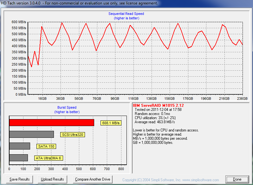
Task: Click the 600 MB/s axis label
Action: [19, 22]
